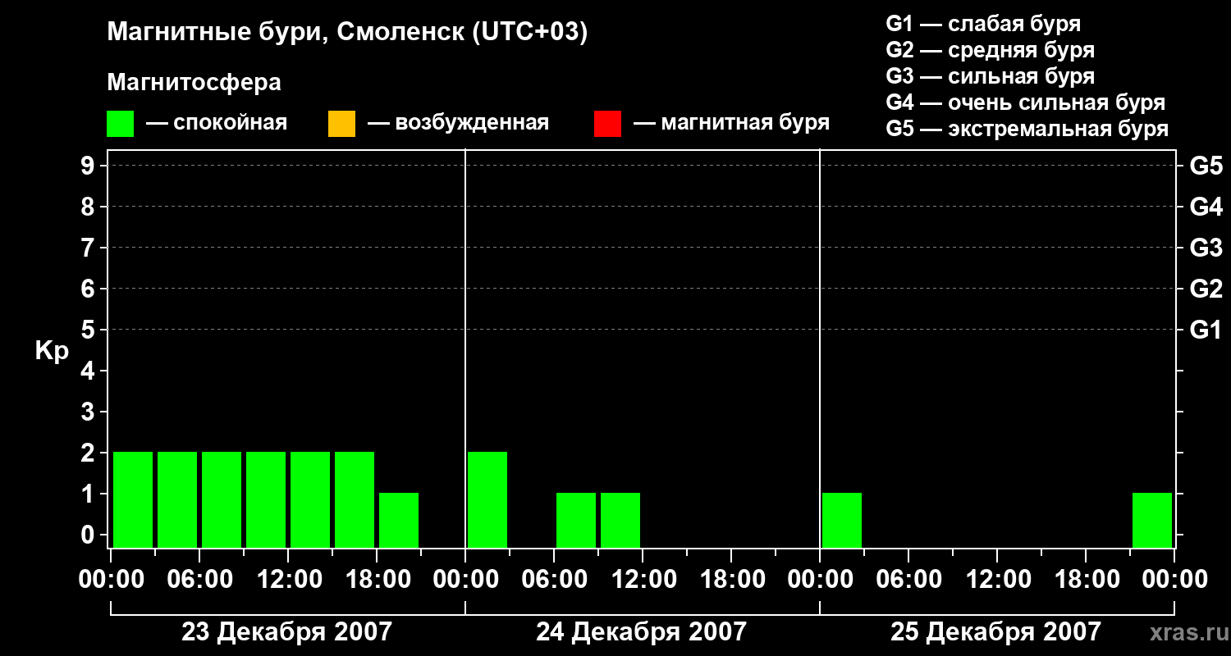Click 'G4 — очень сильная буря' description
The image size is (1231, 656).
(x=1026, y=102)
